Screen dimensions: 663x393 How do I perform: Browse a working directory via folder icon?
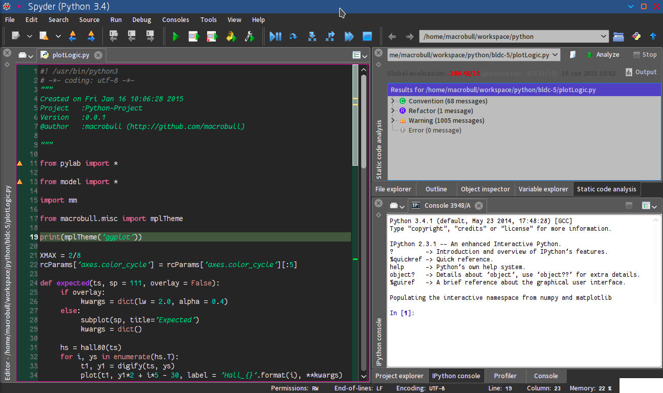[618, 36]
